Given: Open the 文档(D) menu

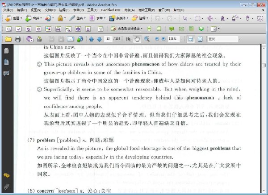Looking at the screenshot, I should point(50,10).
